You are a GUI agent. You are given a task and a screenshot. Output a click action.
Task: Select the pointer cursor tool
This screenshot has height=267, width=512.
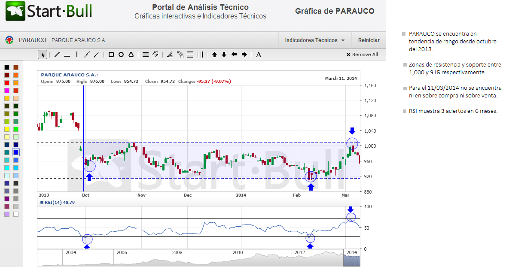[x=43, y=55]
